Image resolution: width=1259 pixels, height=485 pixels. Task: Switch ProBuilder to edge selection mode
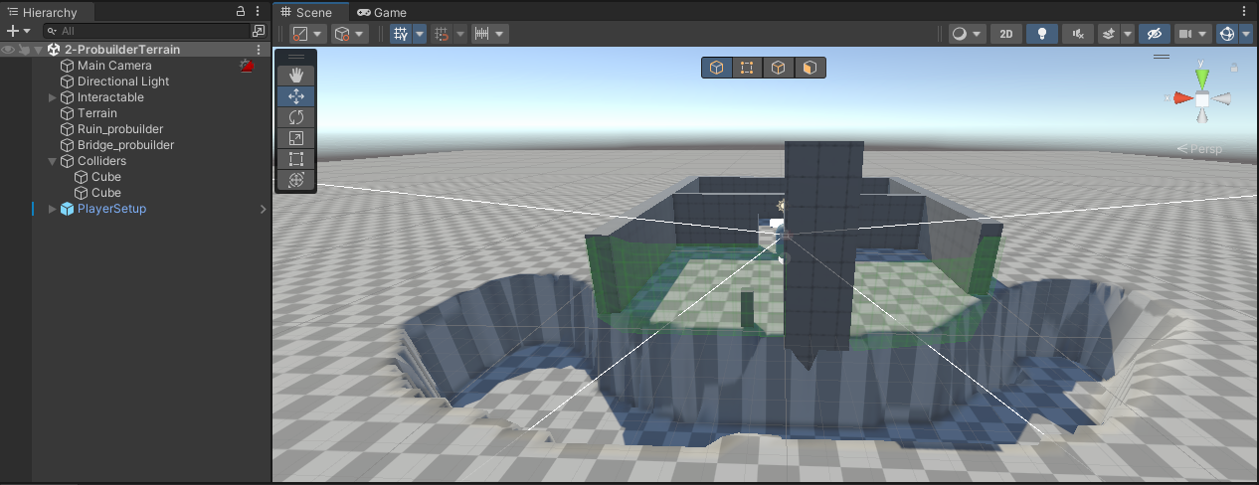pos(779,68)
